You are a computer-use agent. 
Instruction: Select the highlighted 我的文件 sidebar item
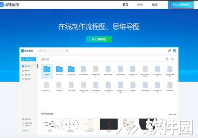point(29,66)
